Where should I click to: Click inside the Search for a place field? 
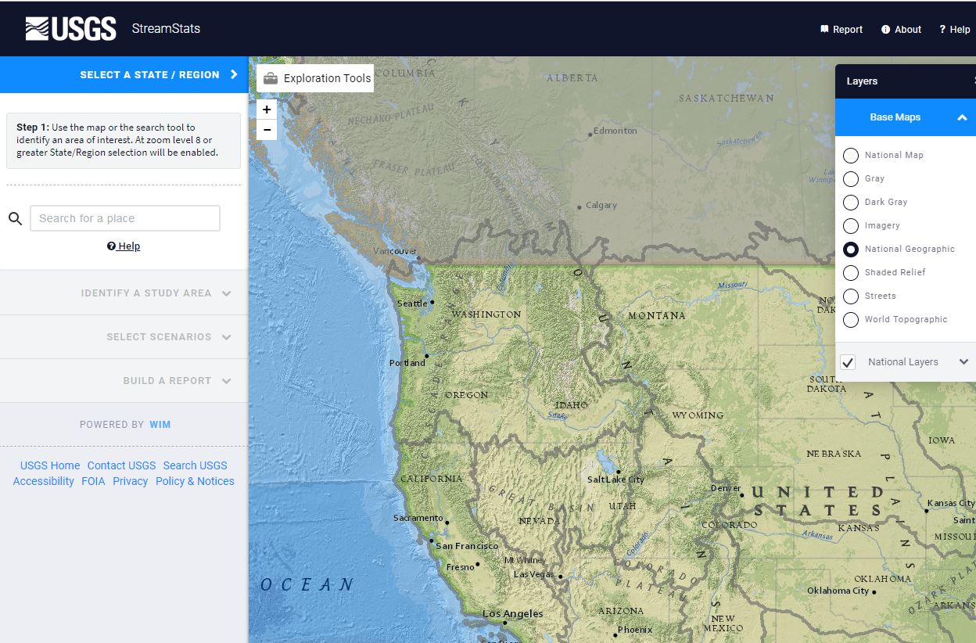[124, 217]
